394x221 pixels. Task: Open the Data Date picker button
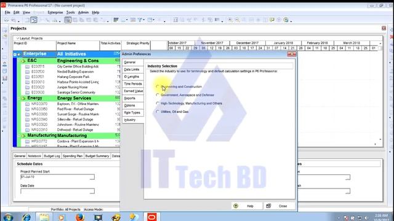point(92,191)
